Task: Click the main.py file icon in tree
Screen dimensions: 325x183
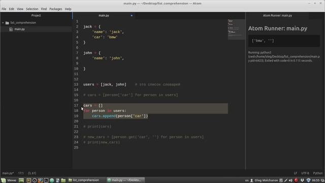Action: click(11, 29)
